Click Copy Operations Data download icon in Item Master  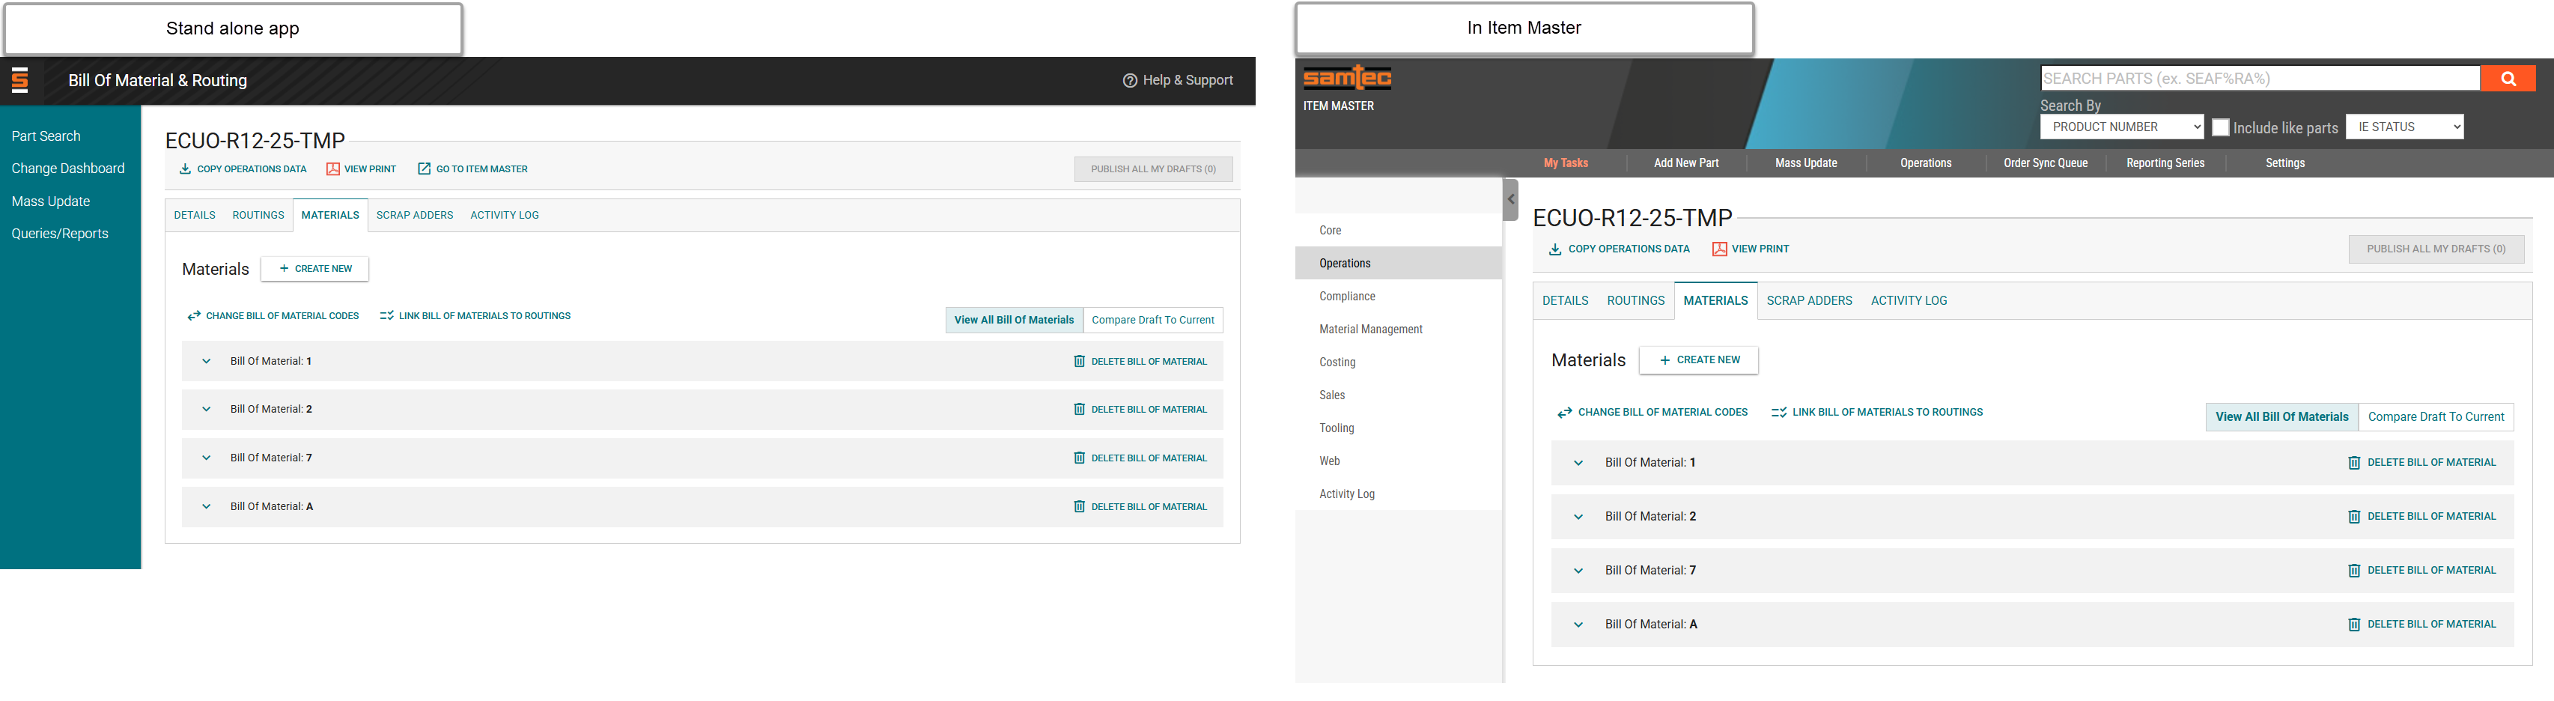point(1554,250)
